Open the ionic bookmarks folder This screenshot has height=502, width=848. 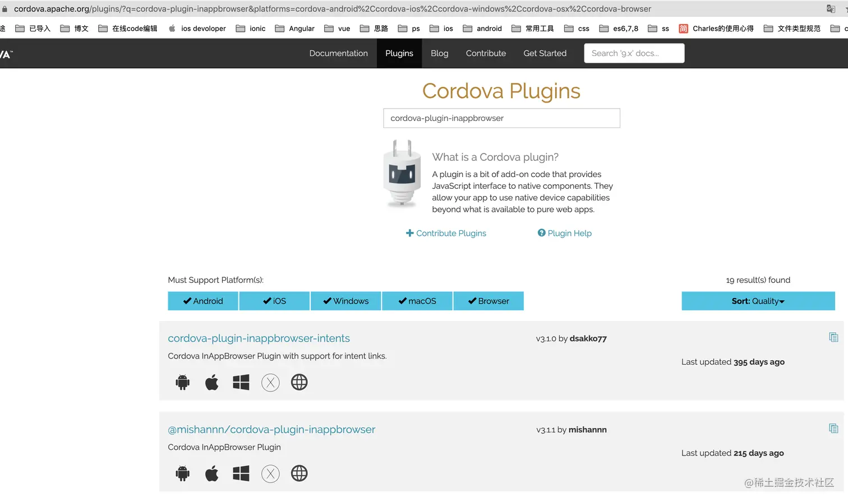(x=251, y=29)
